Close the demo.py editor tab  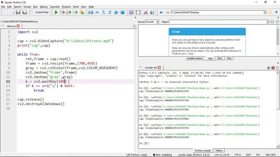tap(18, 26)
